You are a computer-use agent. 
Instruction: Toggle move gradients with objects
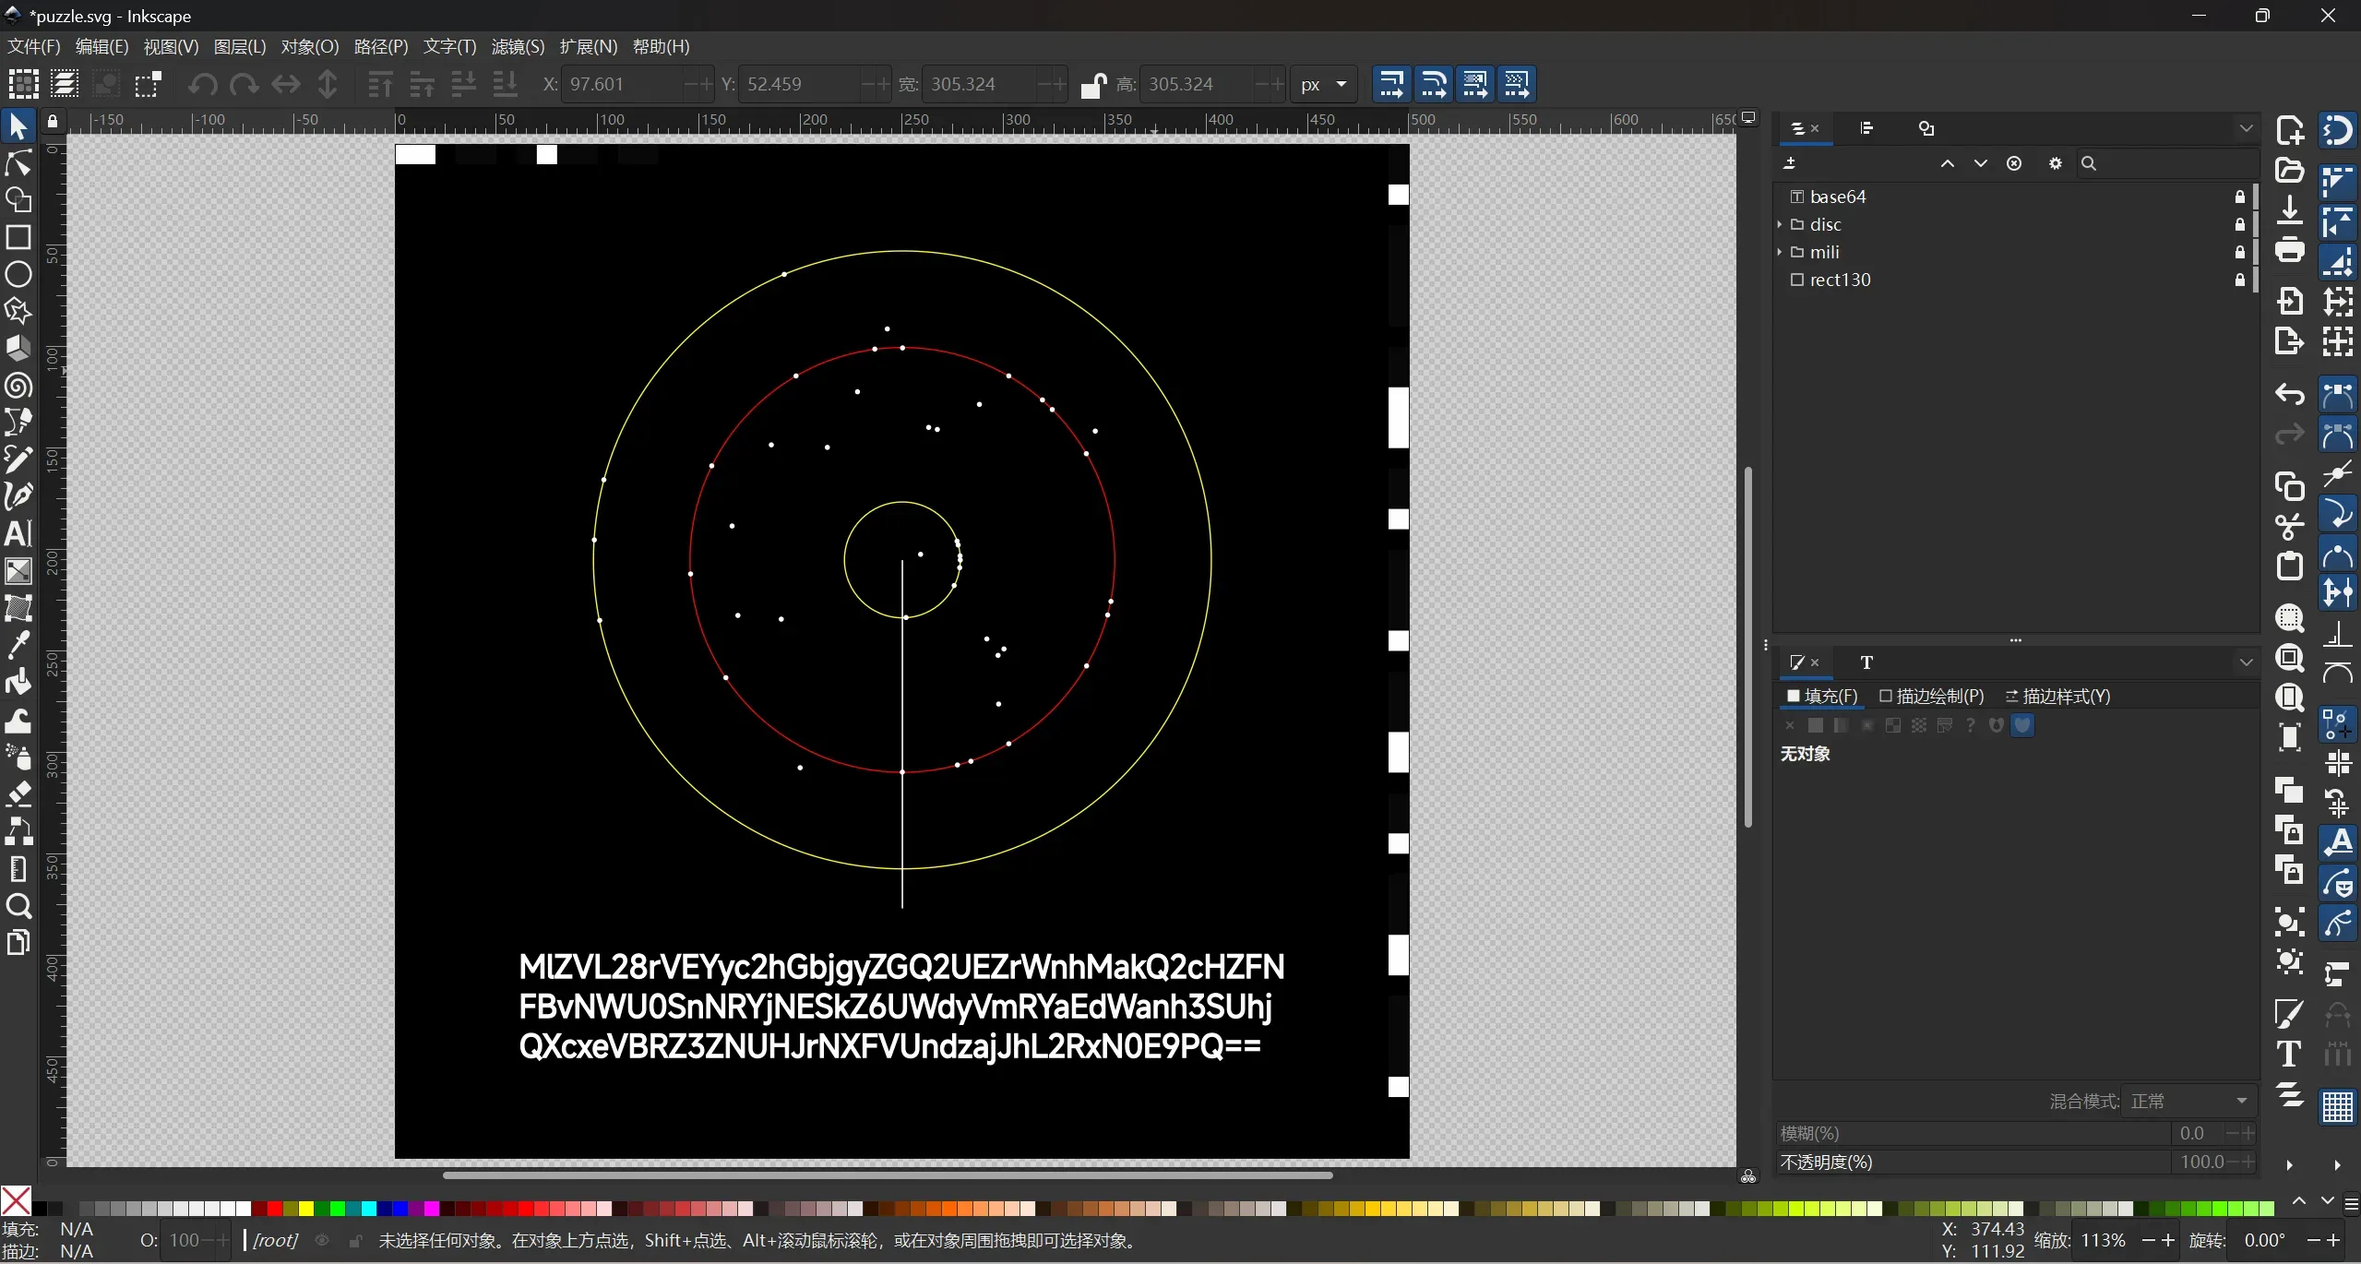click(1475, 84)
